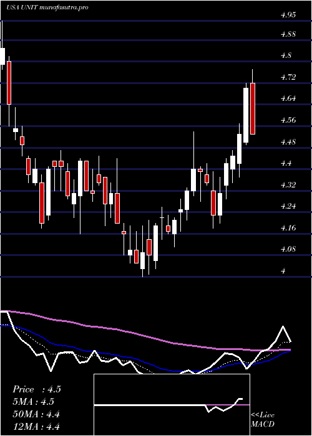Click the 4.48 price axis label
Viewport: 312px width, 436px height.
pos(288,142)
